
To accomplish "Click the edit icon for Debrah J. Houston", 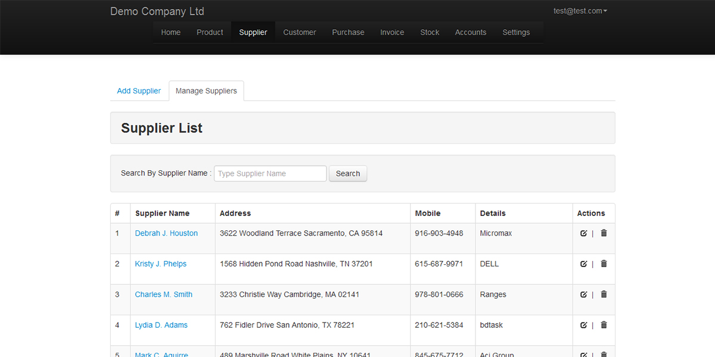I will pyautogui.click(x=583, y=233).
